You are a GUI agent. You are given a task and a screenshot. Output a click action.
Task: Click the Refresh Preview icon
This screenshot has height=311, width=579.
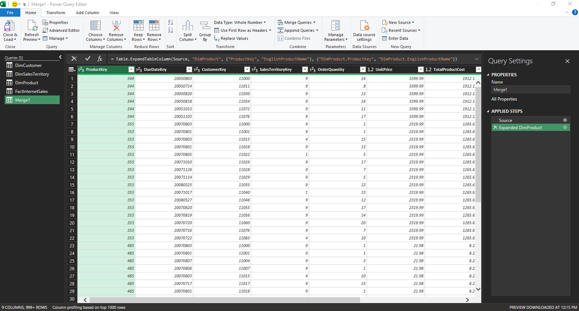32,26
